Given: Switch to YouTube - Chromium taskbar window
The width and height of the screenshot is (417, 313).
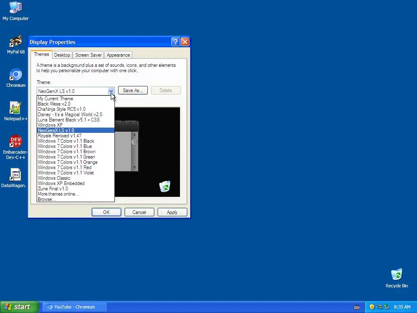Looking at the screenshot, I should (x=75, y=307).
